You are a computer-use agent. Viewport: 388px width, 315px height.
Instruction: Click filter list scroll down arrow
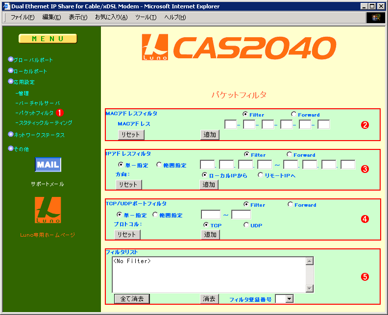(310, 288)
